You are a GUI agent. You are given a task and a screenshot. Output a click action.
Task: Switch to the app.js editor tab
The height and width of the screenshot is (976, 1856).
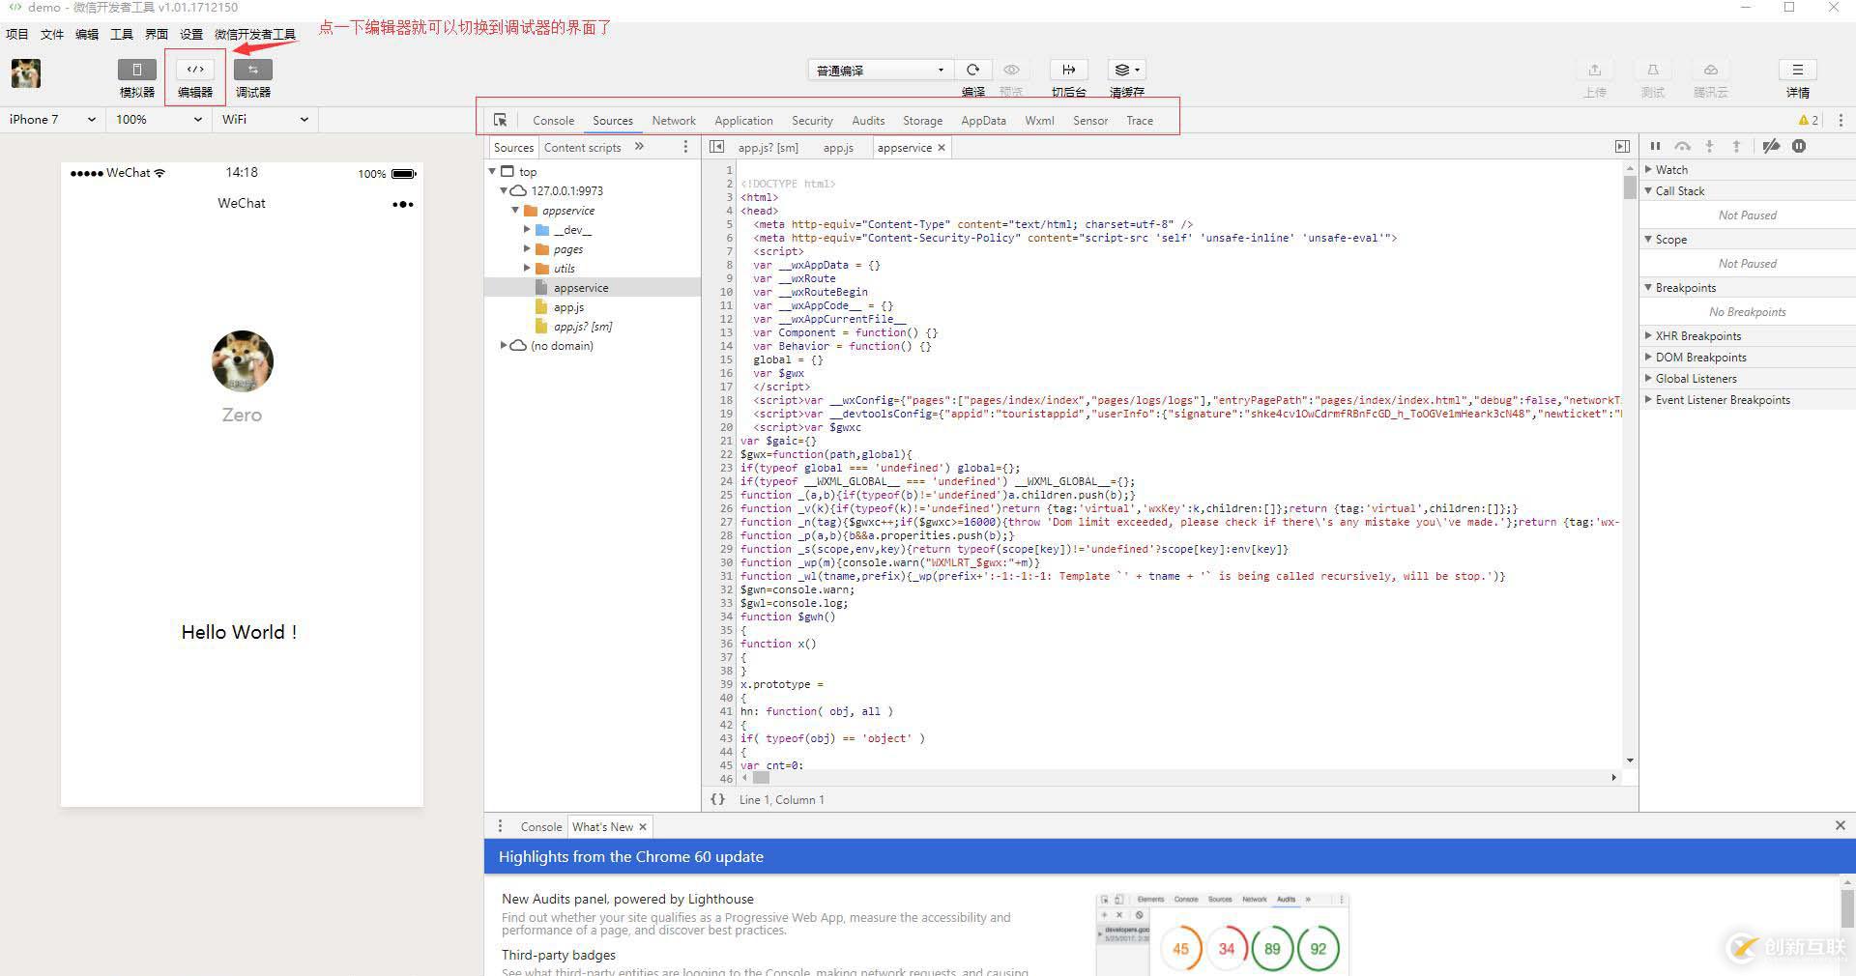pyautogui.click(x=838, y=148)
